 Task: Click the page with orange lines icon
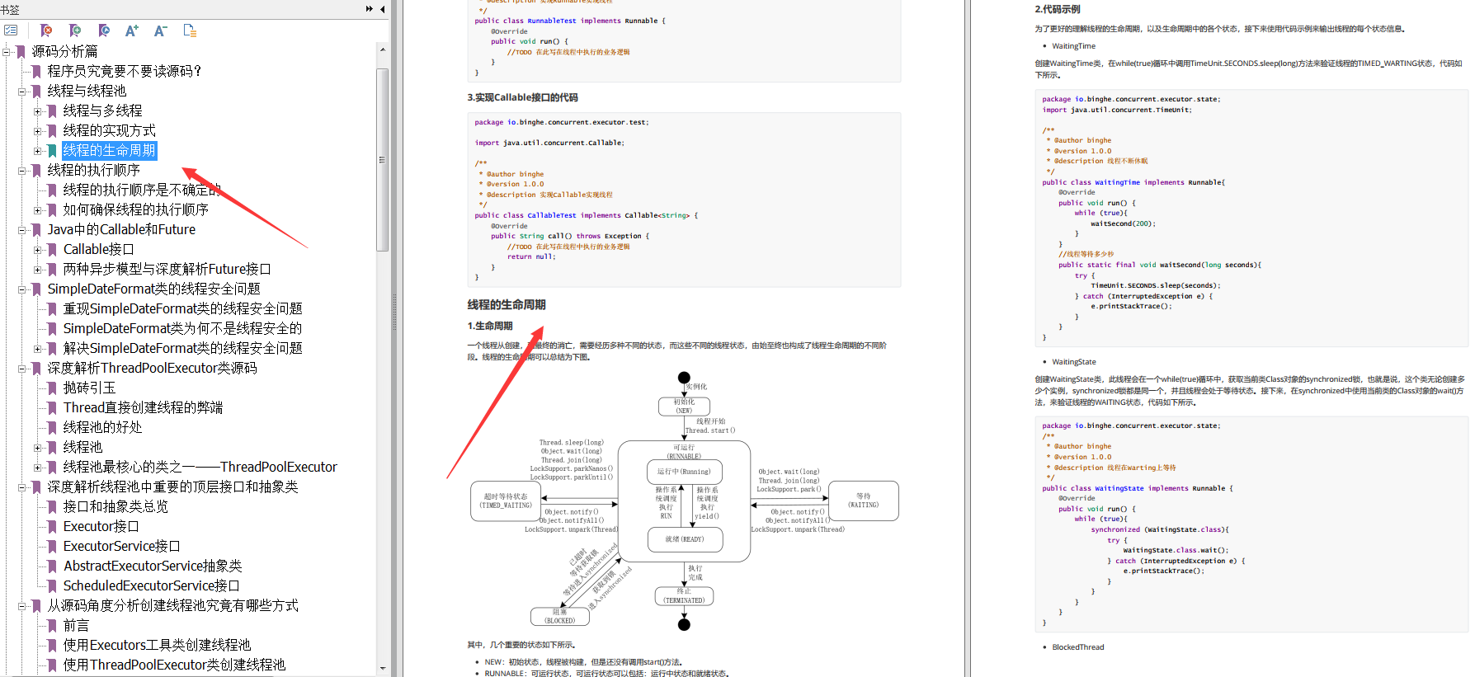click(x=190, y=31)
